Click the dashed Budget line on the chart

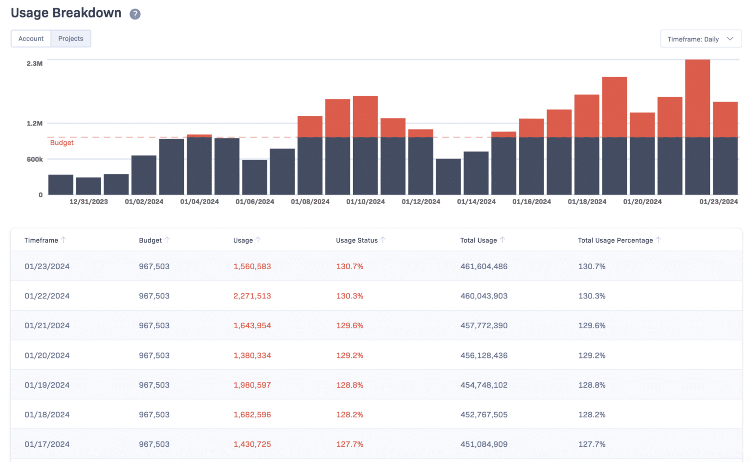coord(342,137)
